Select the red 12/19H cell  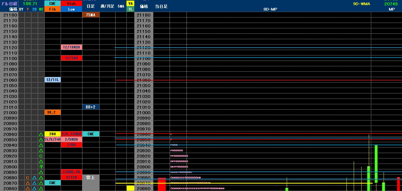[x=72, y=58]
